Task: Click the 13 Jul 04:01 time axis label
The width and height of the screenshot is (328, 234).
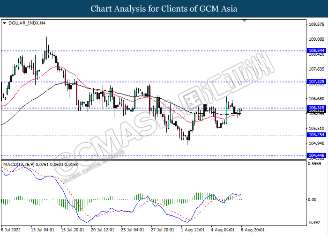Action: coord(43,230)
